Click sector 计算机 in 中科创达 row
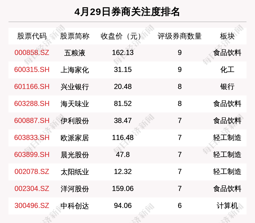 click(x=227, y=206)
